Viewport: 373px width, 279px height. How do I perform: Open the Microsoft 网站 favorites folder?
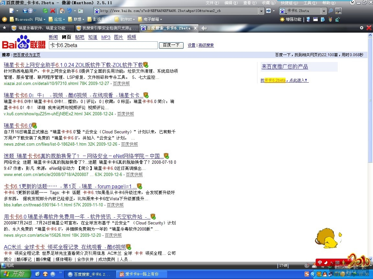(x=27, y=19)
